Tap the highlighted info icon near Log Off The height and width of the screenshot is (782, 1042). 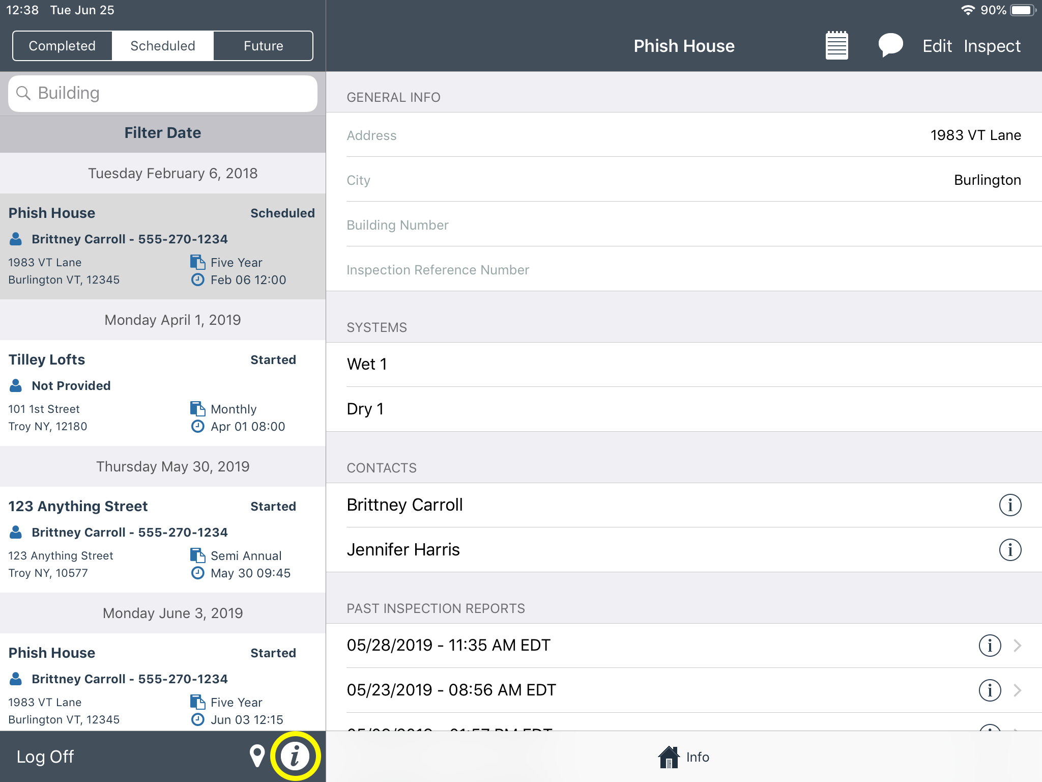295,756
